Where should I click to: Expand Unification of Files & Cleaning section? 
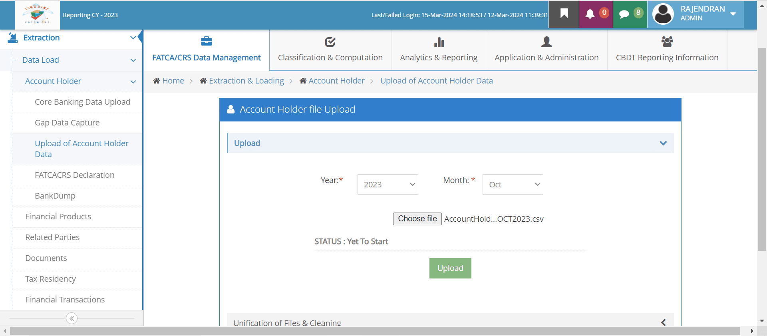click(x=663, y=322)
